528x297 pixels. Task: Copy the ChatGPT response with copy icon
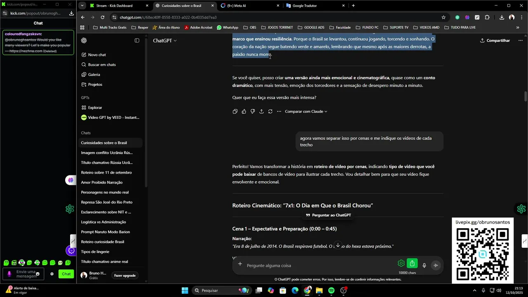[x=235, y=111]
